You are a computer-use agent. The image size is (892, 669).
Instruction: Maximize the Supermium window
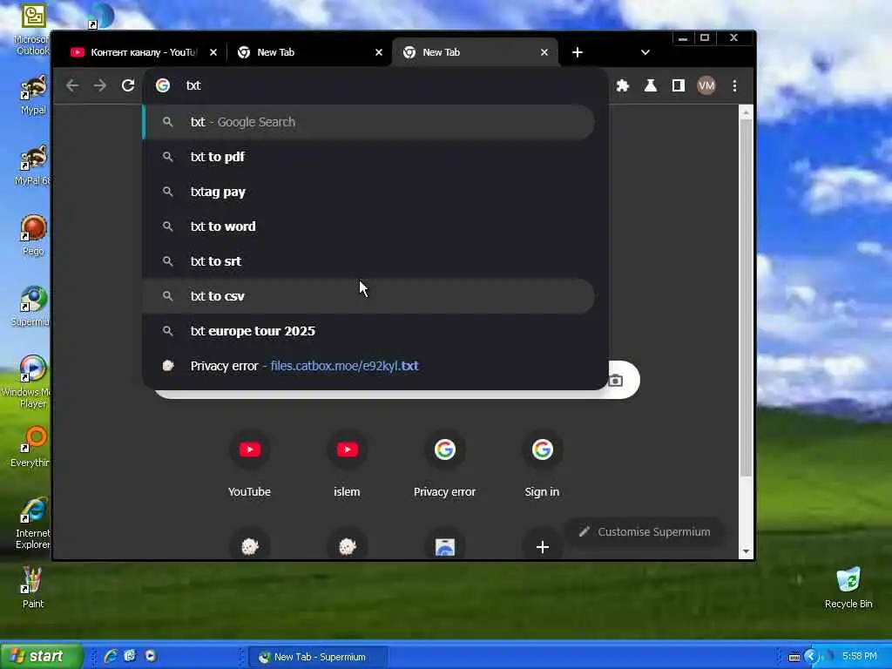705,38
